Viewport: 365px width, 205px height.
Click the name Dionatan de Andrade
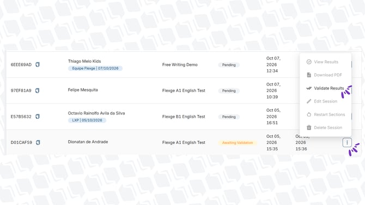click(88, 142)
